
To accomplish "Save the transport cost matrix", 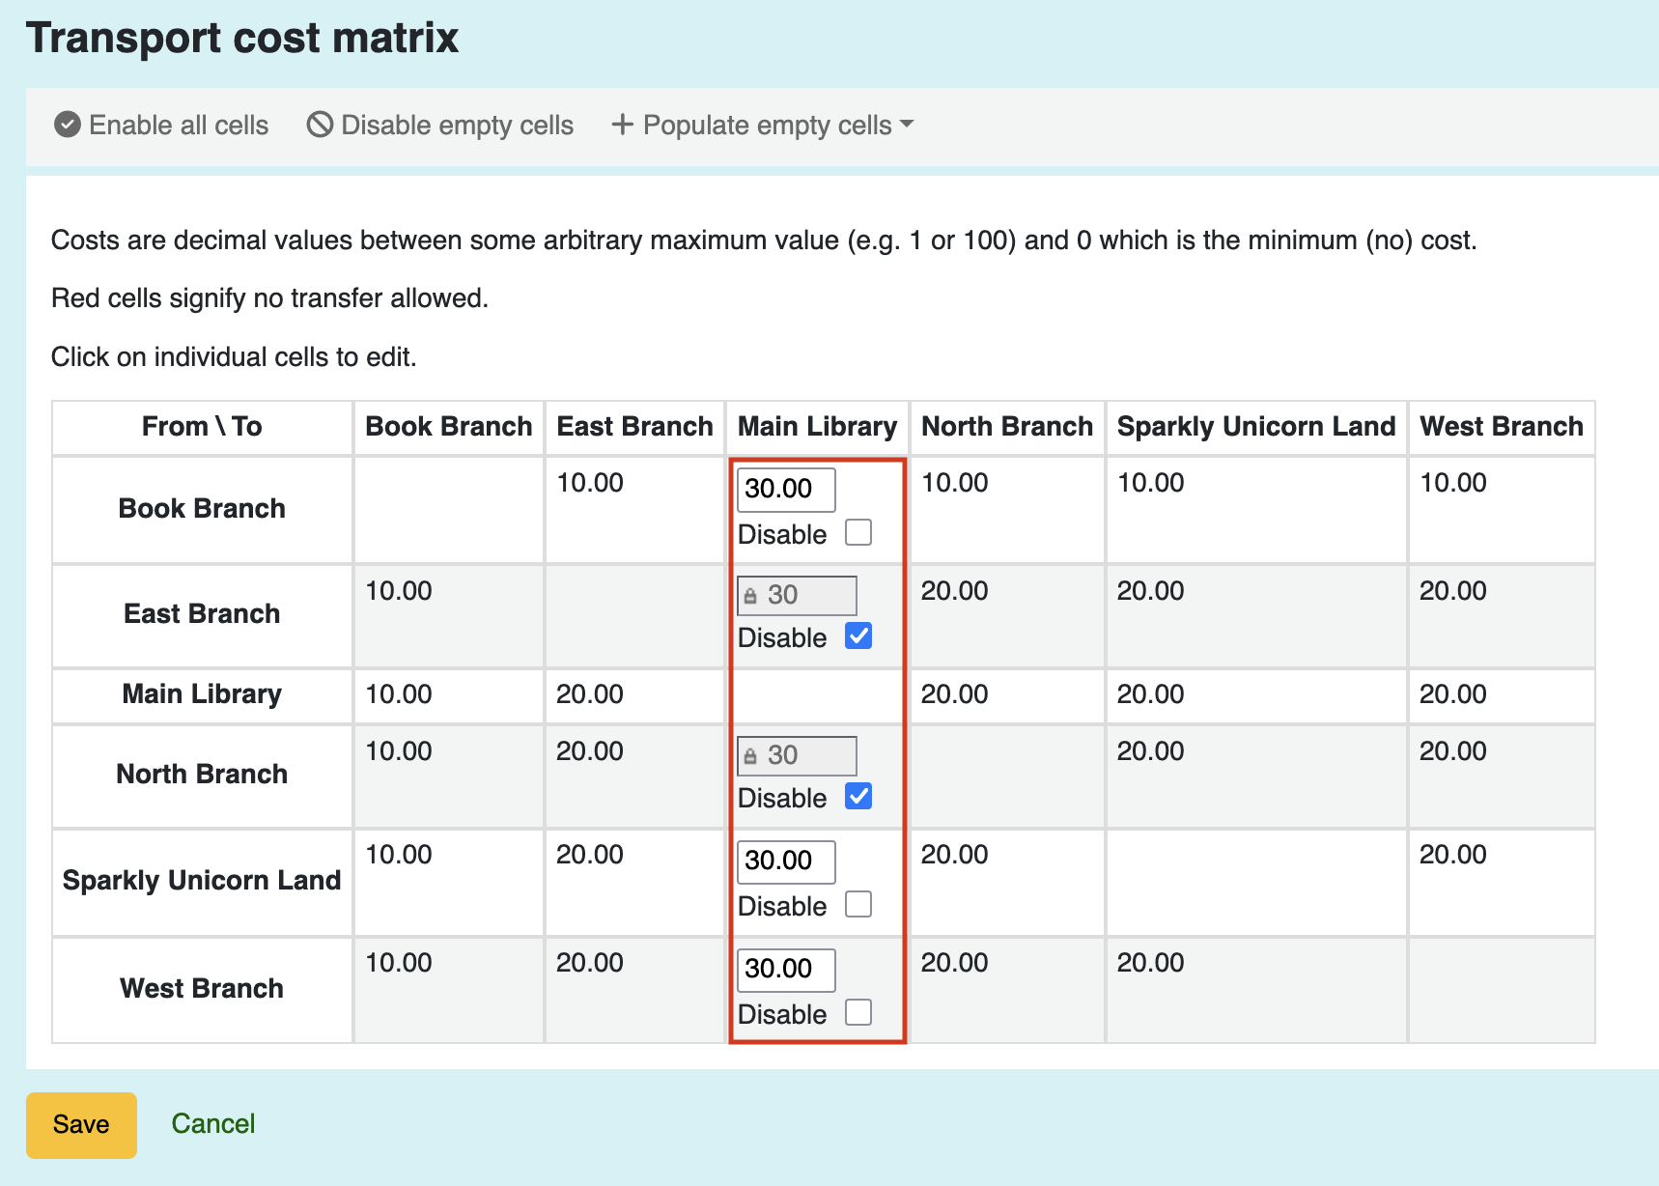I will point(81,1124).
